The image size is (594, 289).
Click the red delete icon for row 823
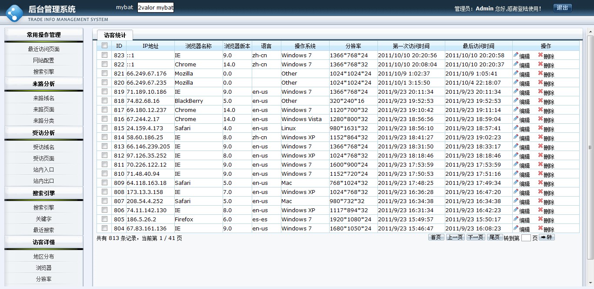point(541,55)
